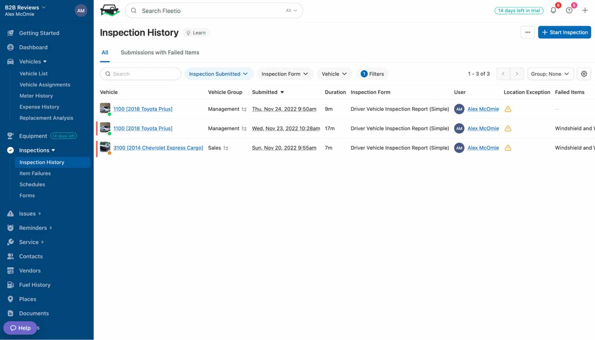The height and width of the screenshot is (340, 595).
Task: Open the Inspections History sidebar entry
Action: (41, 162)
